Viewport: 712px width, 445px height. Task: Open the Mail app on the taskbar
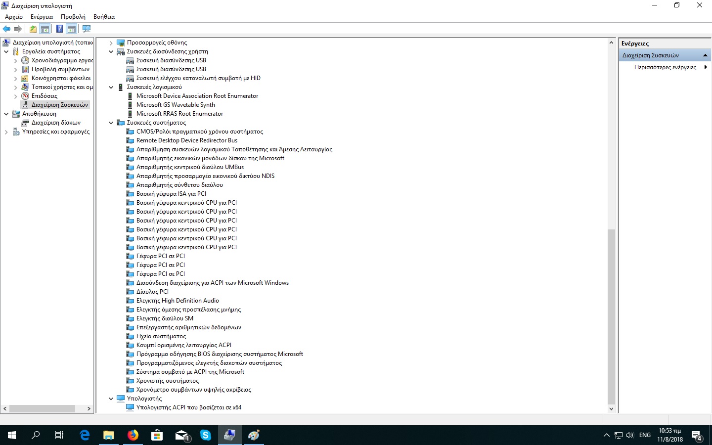pyautogui.click(x=181, y=435)
